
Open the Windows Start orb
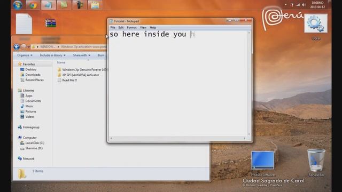pos(18,5)
